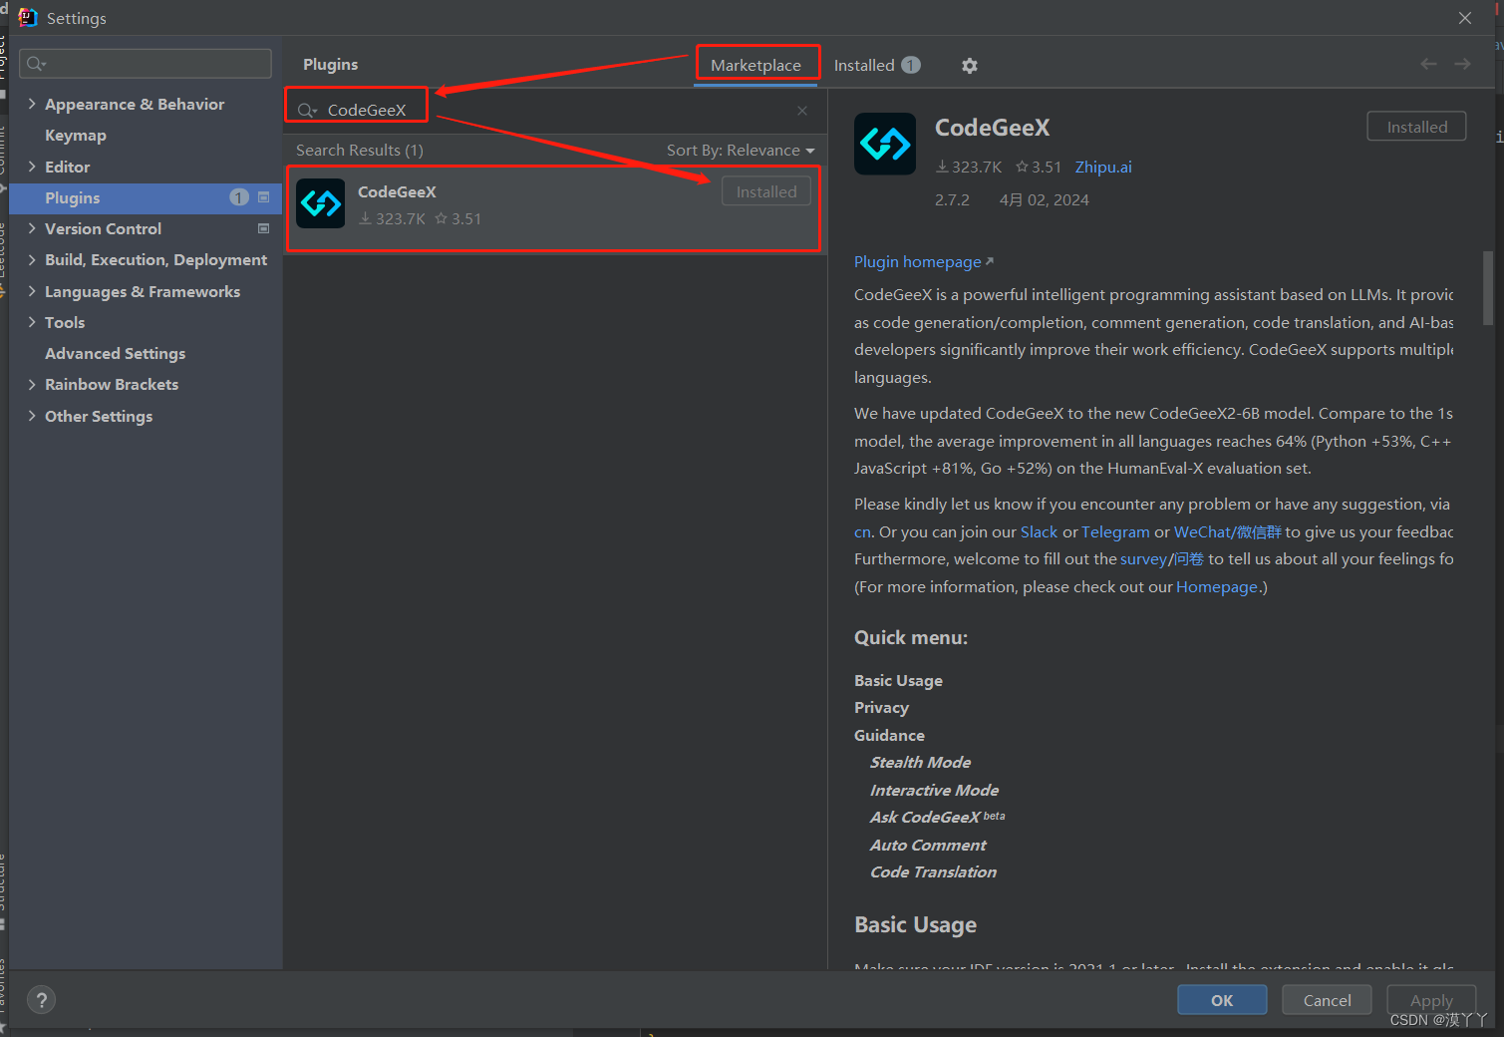Open the Plugin homepage link
Screen dimensions: 1504x1037
[x=924, y=261]
